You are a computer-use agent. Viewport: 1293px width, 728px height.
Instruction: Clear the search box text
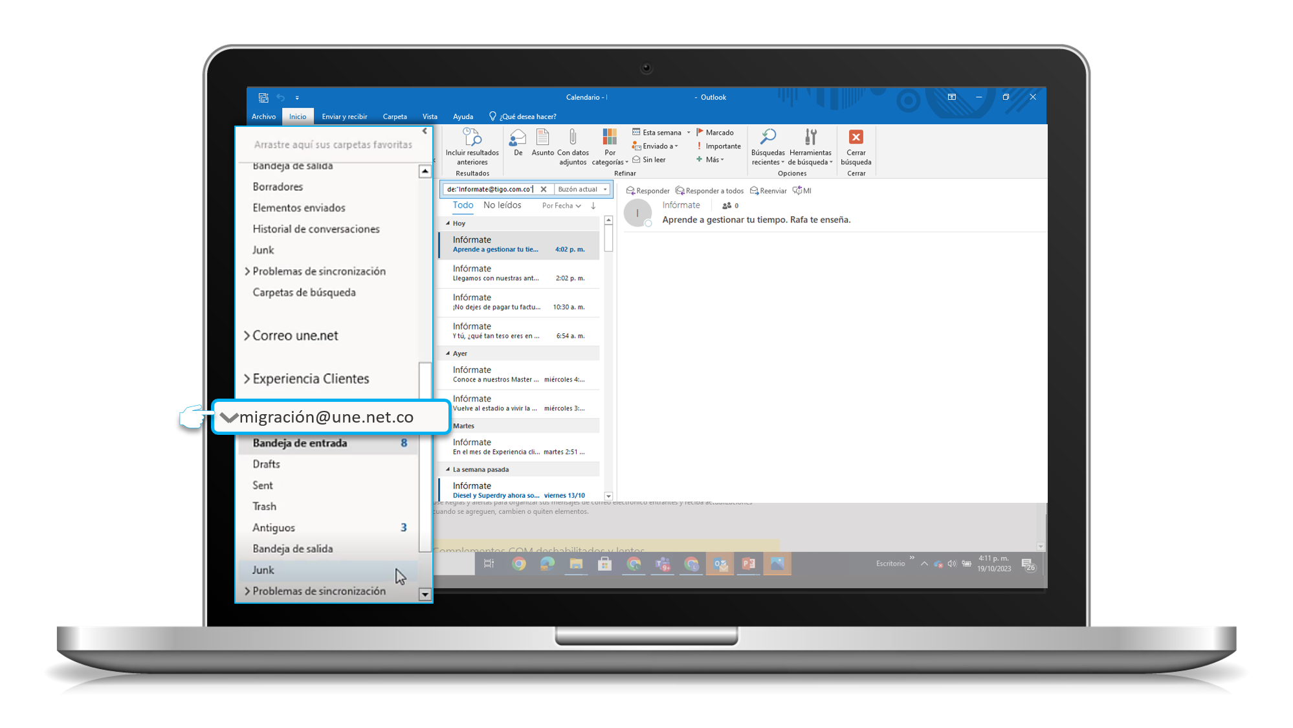click(x=544, y=190)
